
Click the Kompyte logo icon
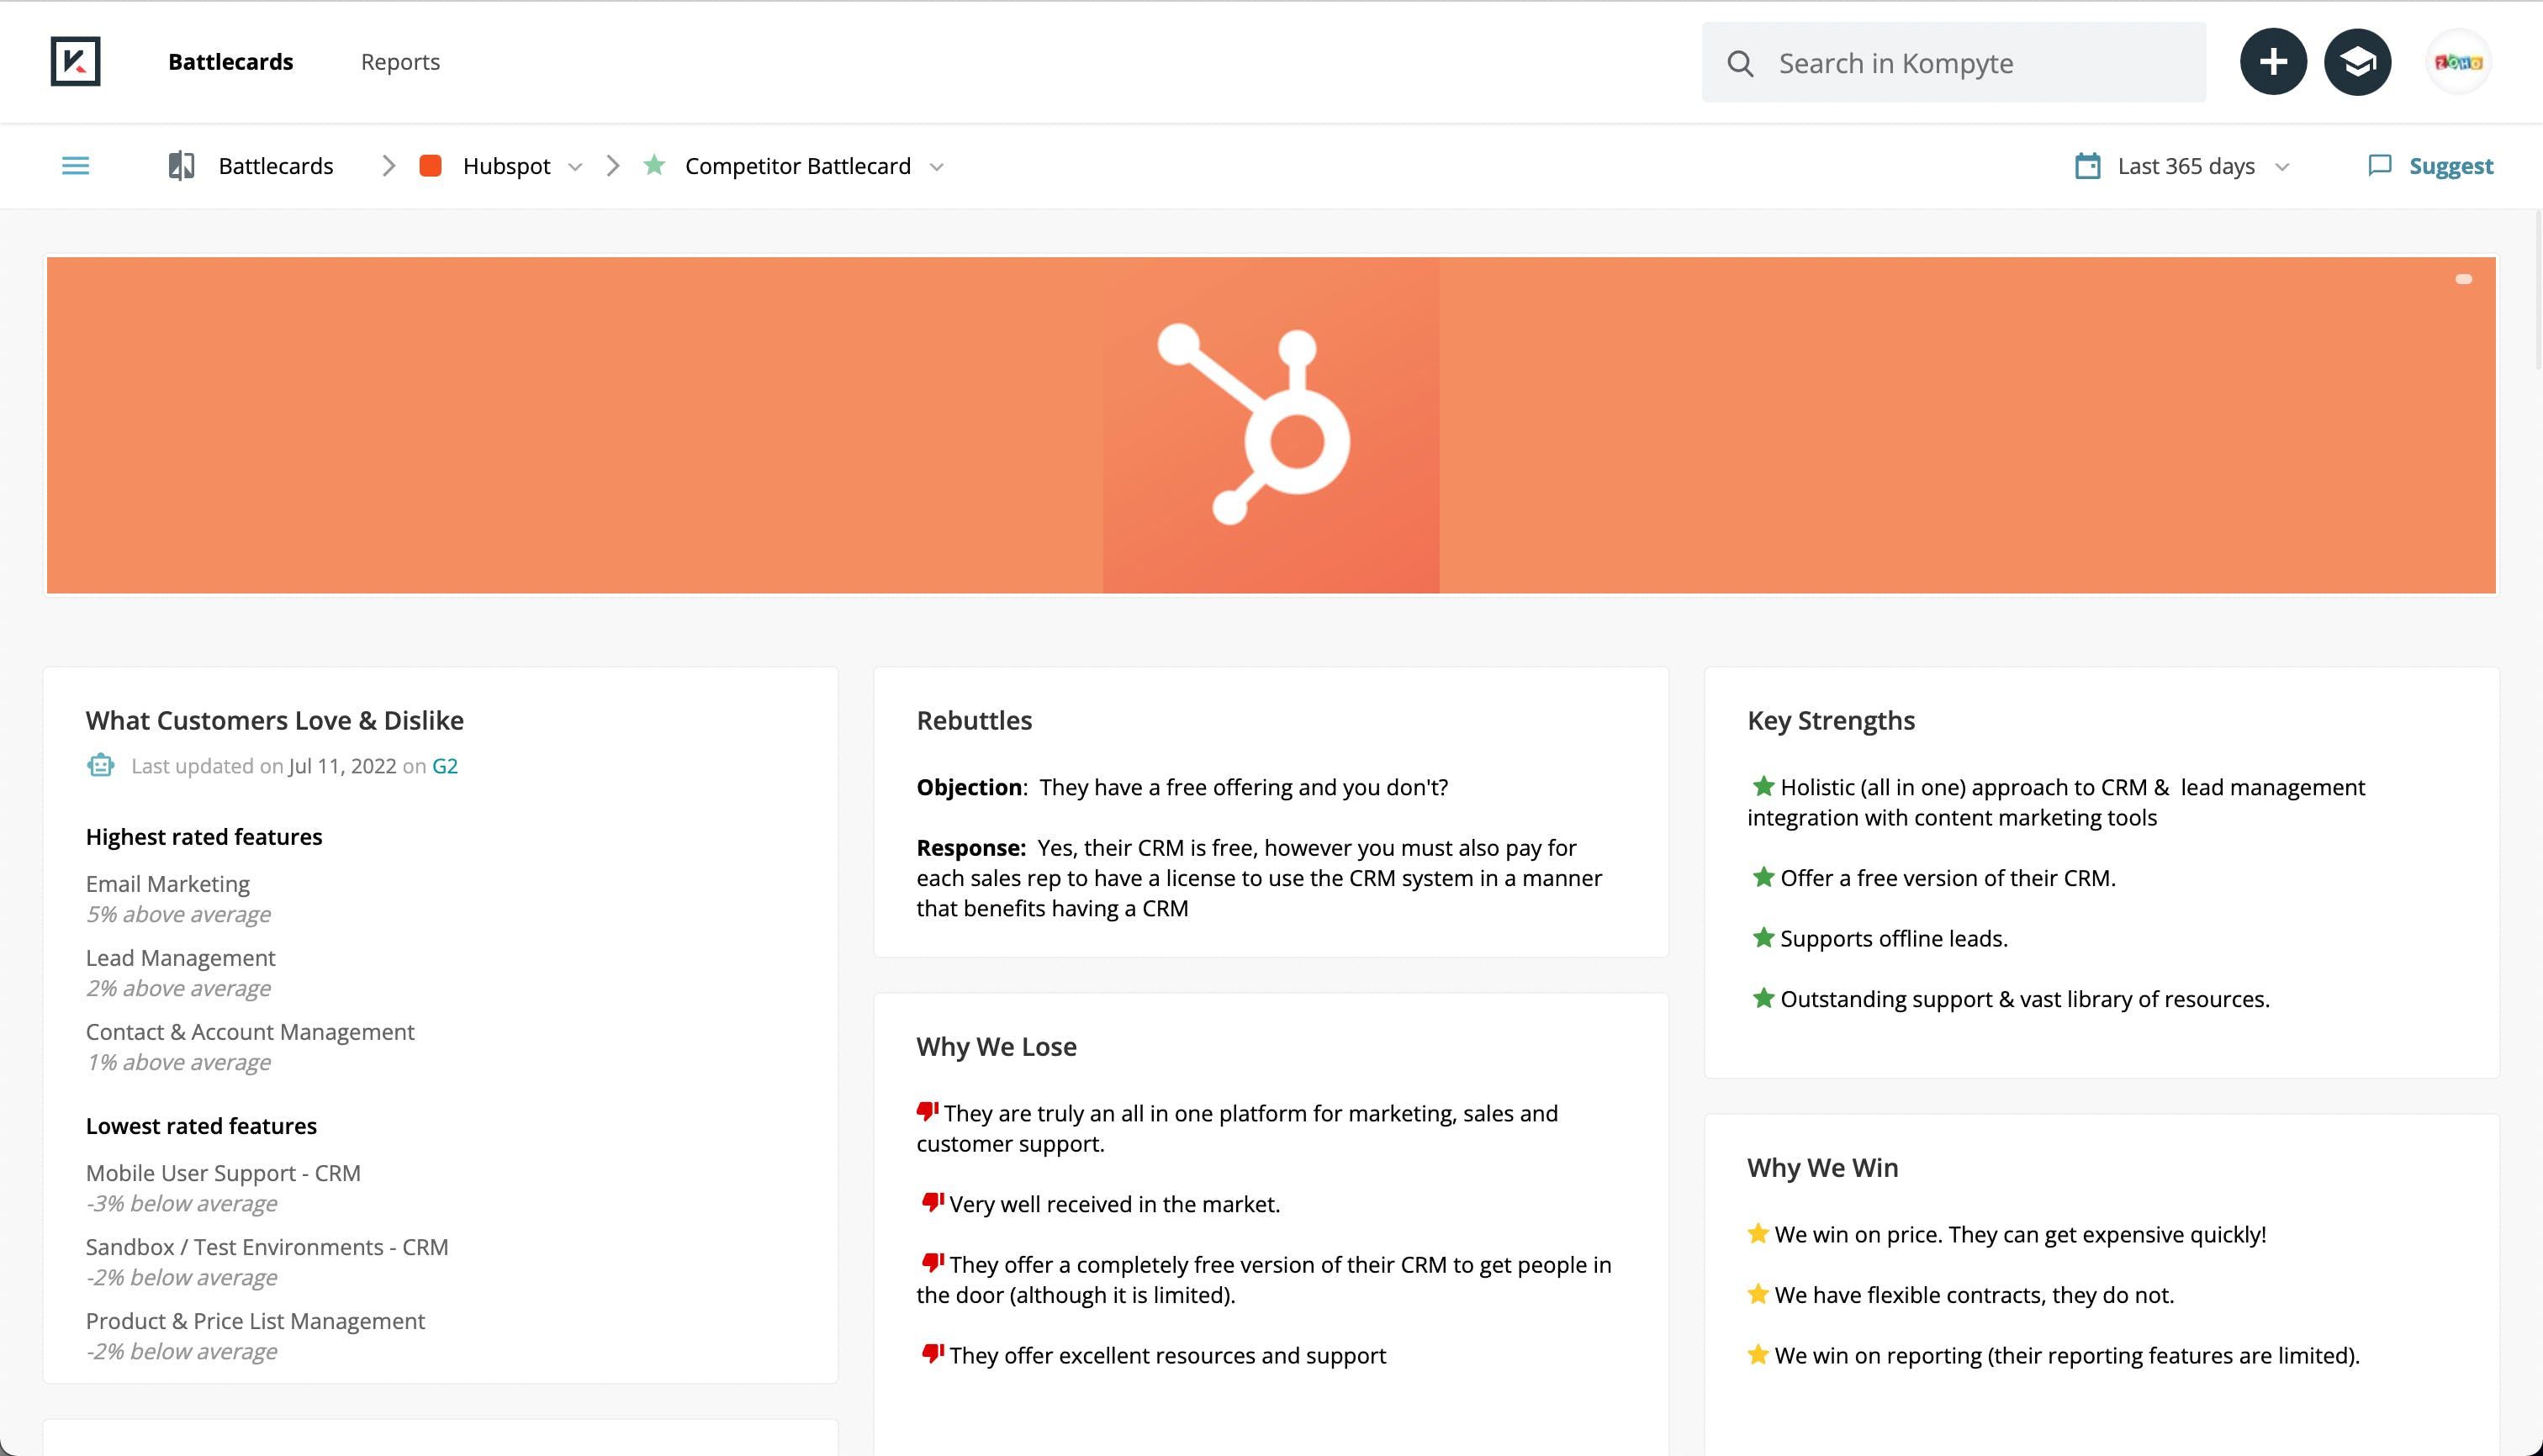point(75,62)
